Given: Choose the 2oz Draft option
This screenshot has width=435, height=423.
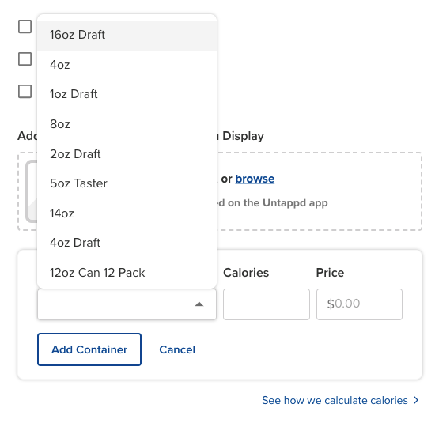Looking at the screenshot, I should (127, 154).
